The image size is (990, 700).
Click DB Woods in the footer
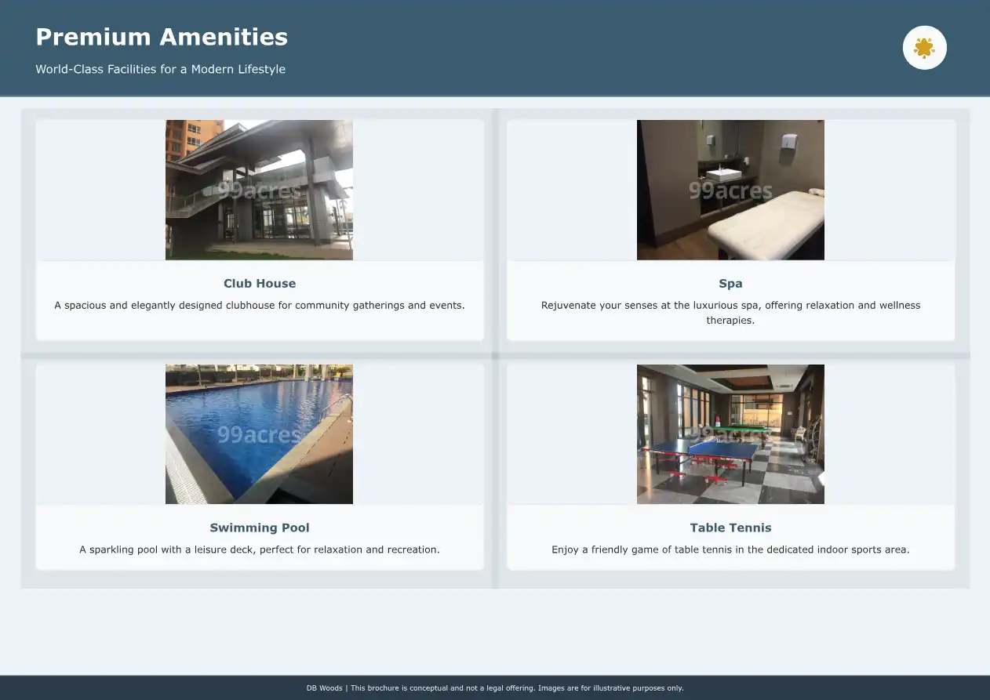click(324, 688)
